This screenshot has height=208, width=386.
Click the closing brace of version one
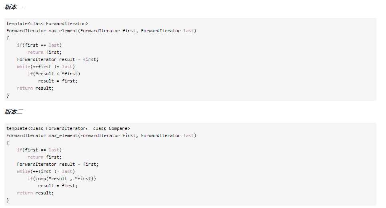8,95
